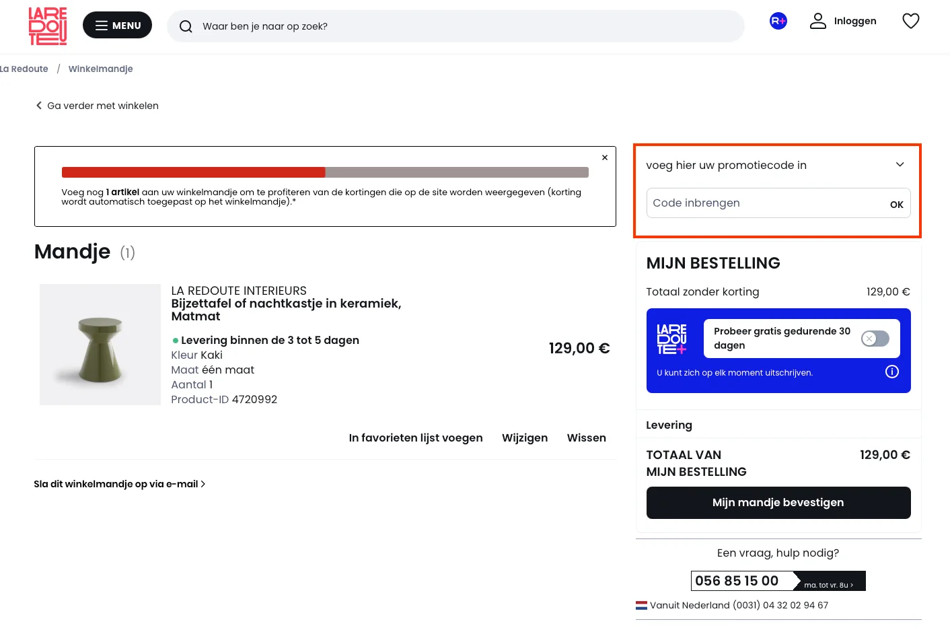Click the La Redoute logo
Viewport: 950px width, 630px height.
pyautogui.click(x=46, y=26)
